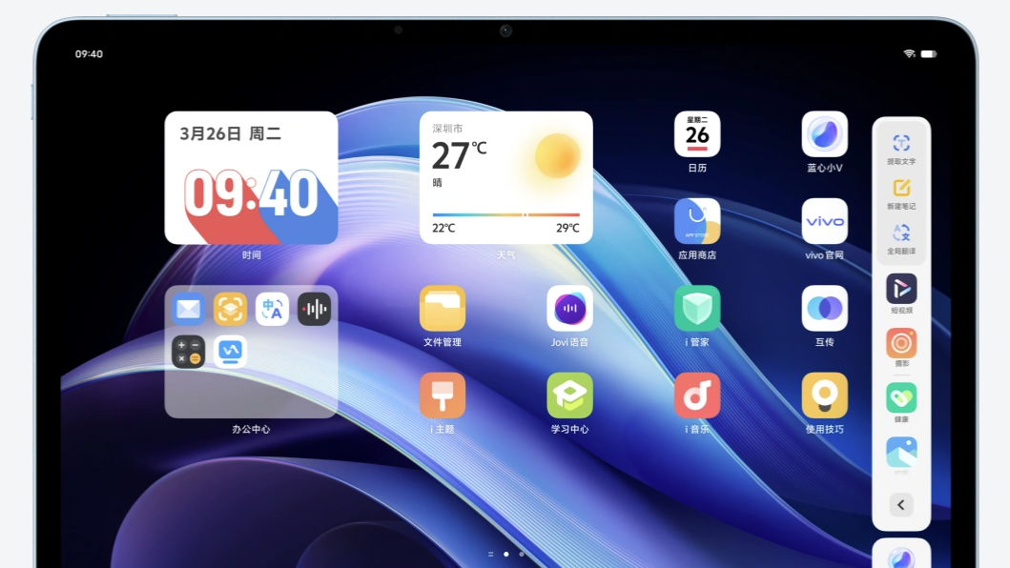Open the 应用商店 app store
The width and height of the screenshot is (1010, 568).
pos(697,221)
